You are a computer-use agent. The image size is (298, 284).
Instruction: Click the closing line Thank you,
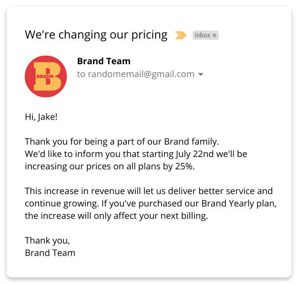click(47, 240)
